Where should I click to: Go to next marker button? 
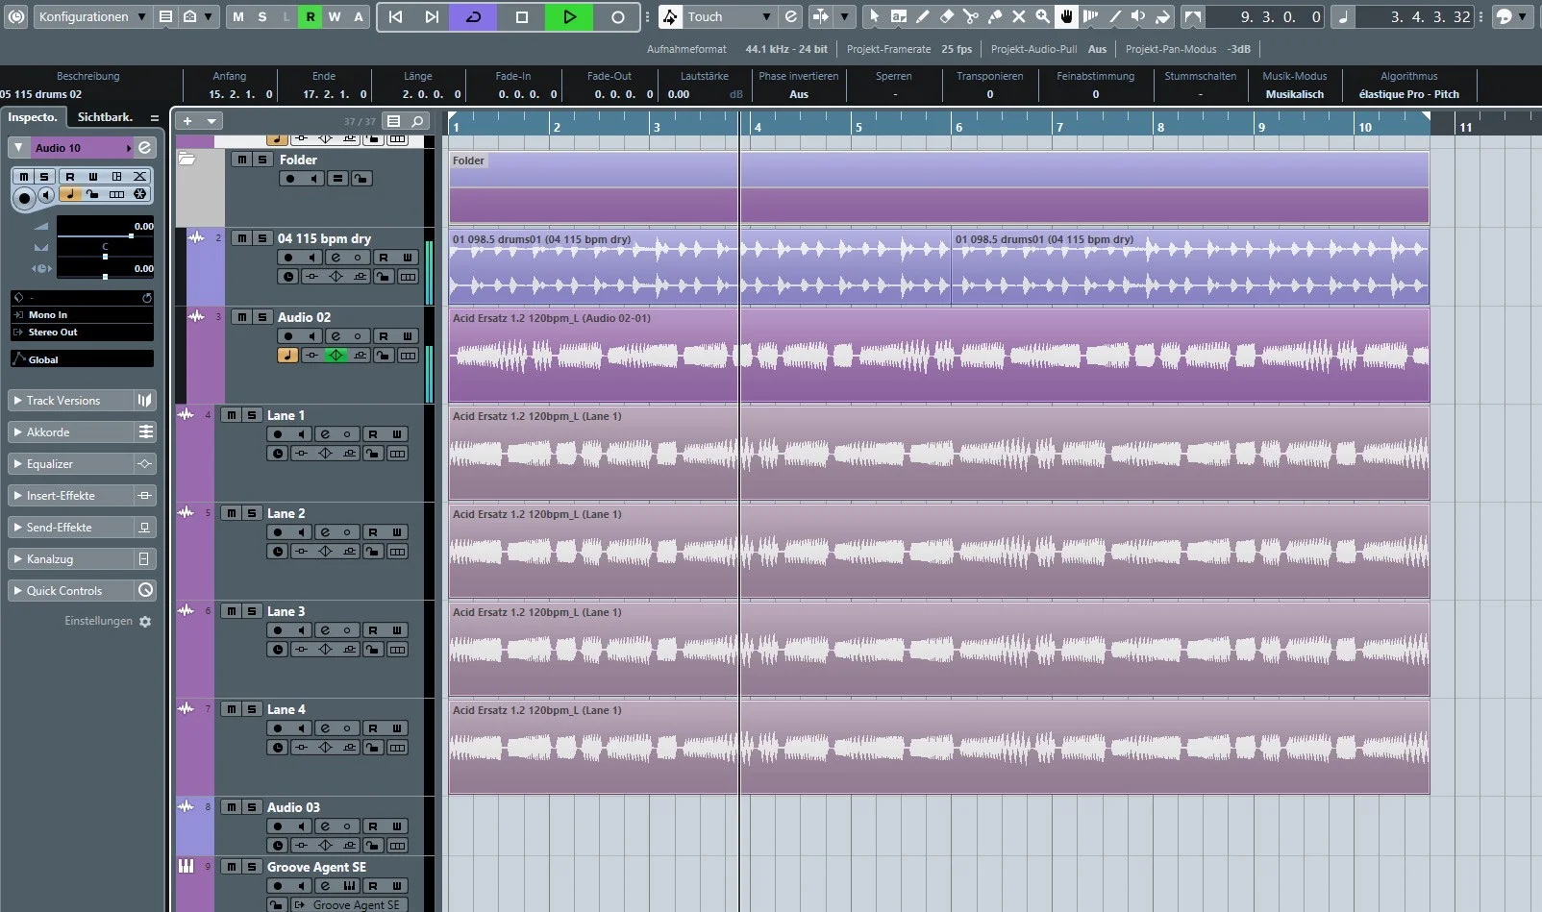pos(432,16)
